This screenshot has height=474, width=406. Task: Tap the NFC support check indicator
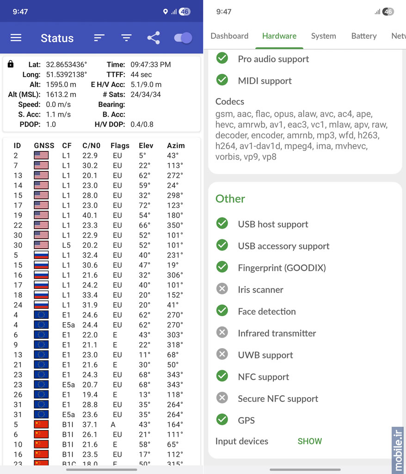222,376
